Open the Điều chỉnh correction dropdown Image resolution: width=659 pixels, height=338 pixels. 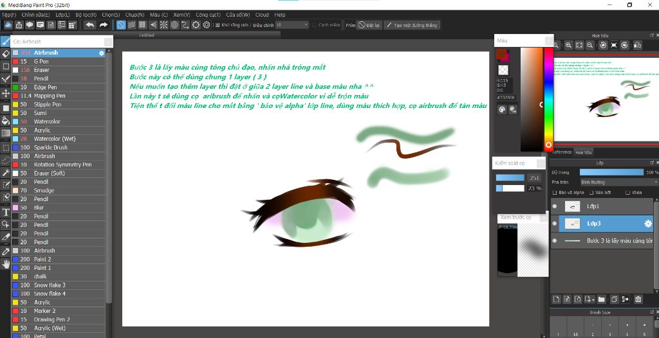coord(292,25)
